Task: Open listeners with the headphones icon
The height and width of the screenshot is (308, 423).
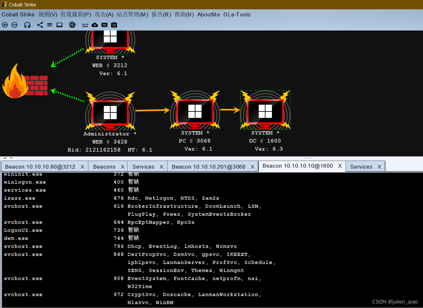Action: tap(27, 25)
